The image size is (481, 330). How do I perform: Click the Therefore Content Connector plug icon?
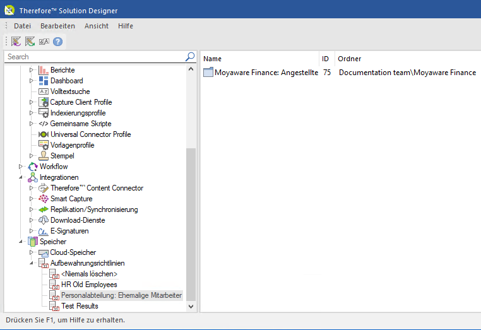tap(44, 188)
